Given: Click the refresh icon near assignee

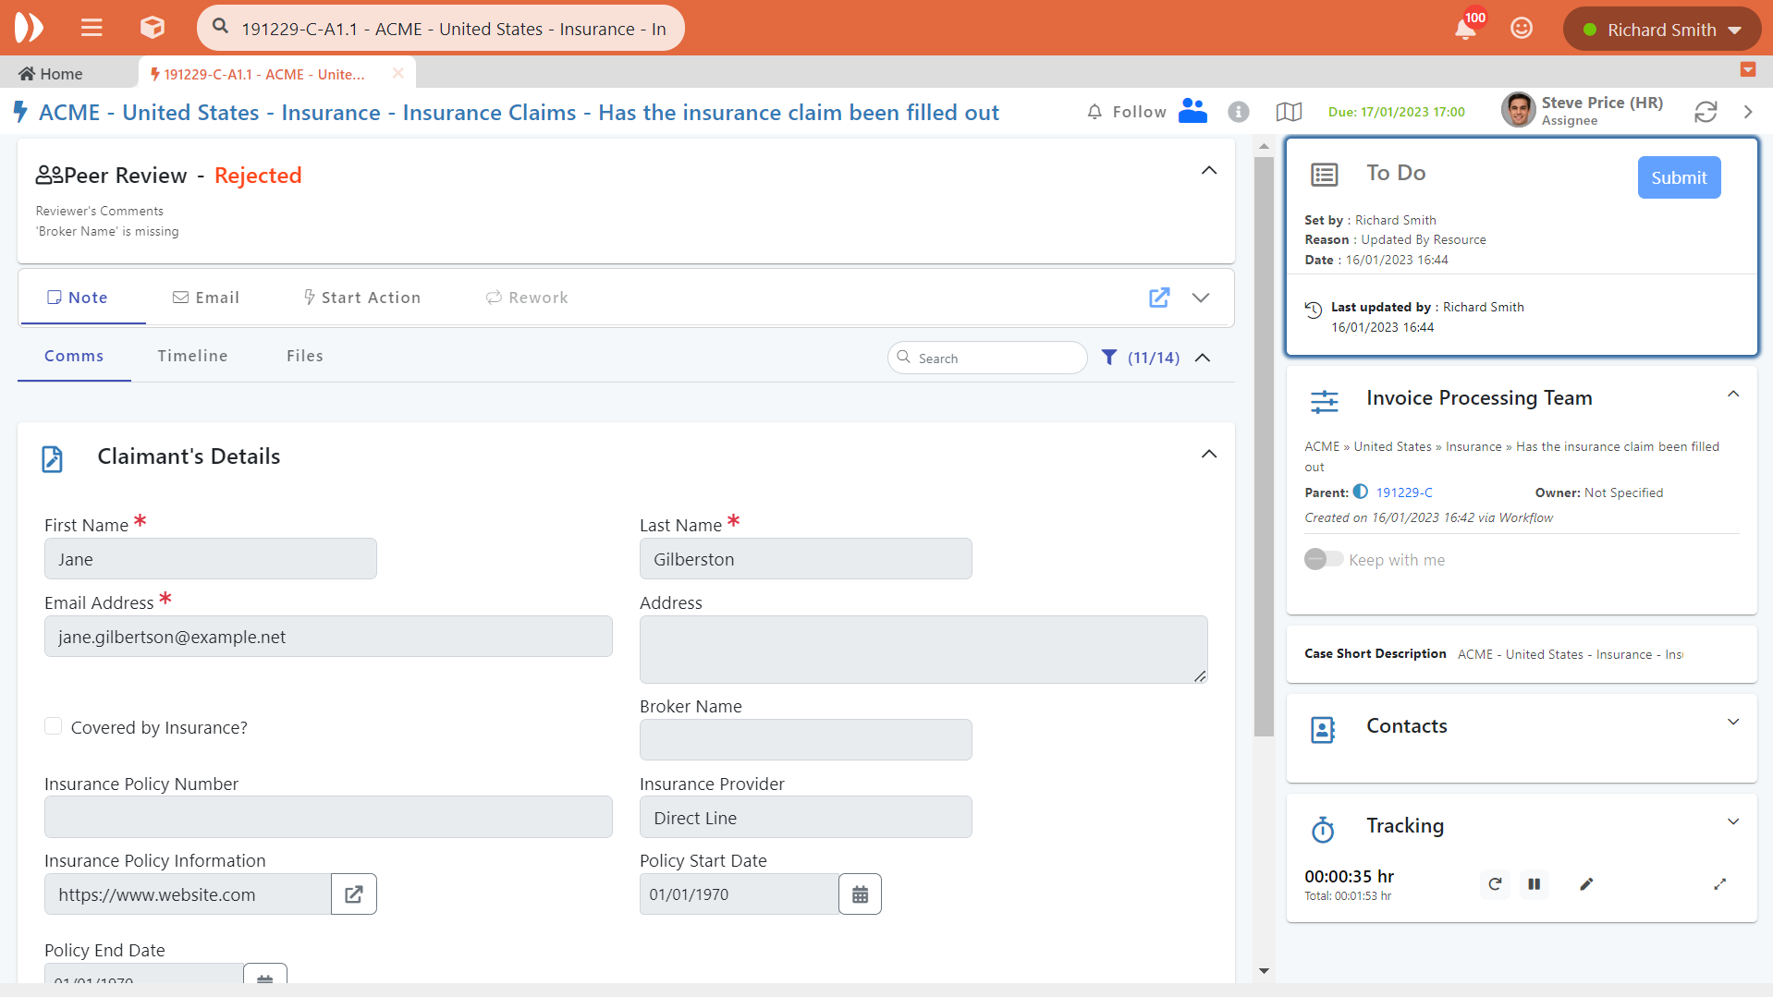Looking at the screenshot, I should 1705,112.
